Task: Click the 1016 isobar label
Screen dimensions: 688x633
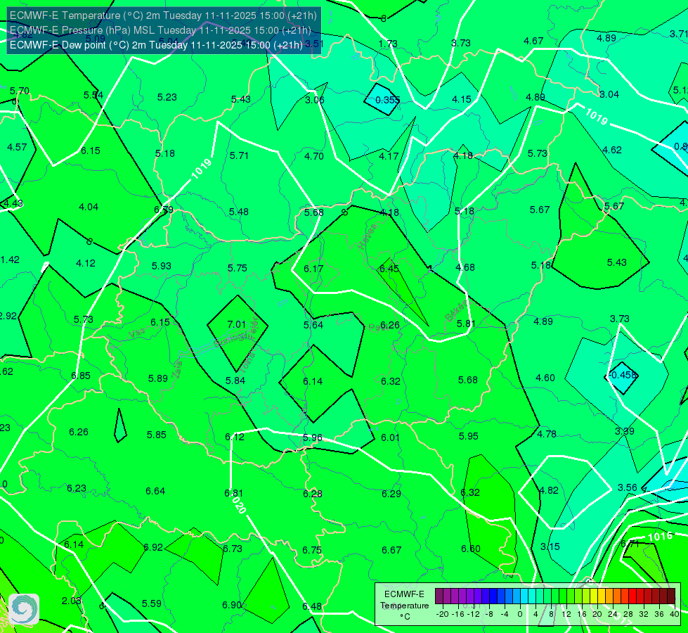Action: pyautogui.click(x=661, y=537)
